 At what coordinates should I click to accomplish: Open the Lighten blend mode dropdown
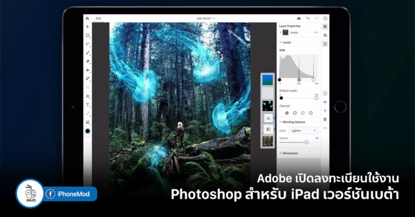[303, 130]
